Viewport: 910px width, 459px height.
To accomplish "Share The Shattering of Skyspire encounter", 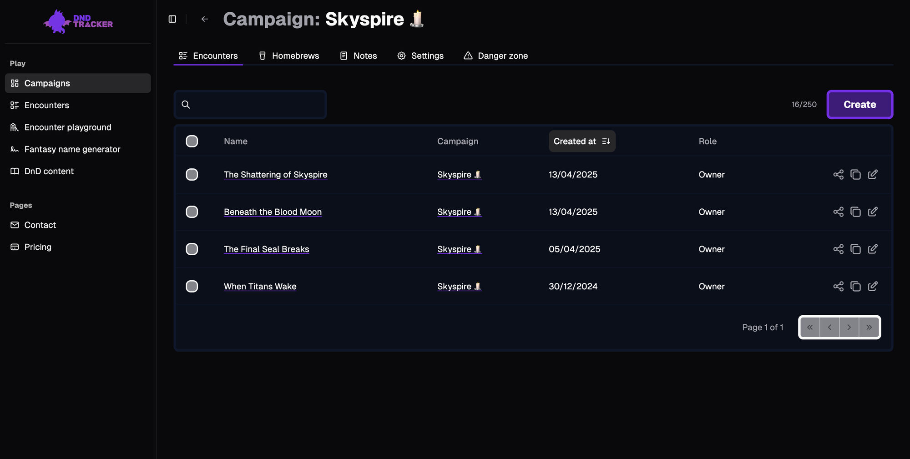I will coord(838,175).
